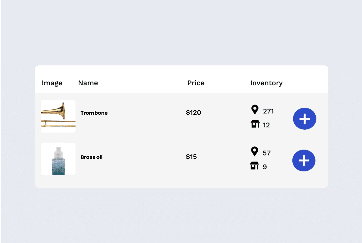Click the location pin icon in Trombone row
The width and height of the screenshot is (362, 243).
coord(255,110)
